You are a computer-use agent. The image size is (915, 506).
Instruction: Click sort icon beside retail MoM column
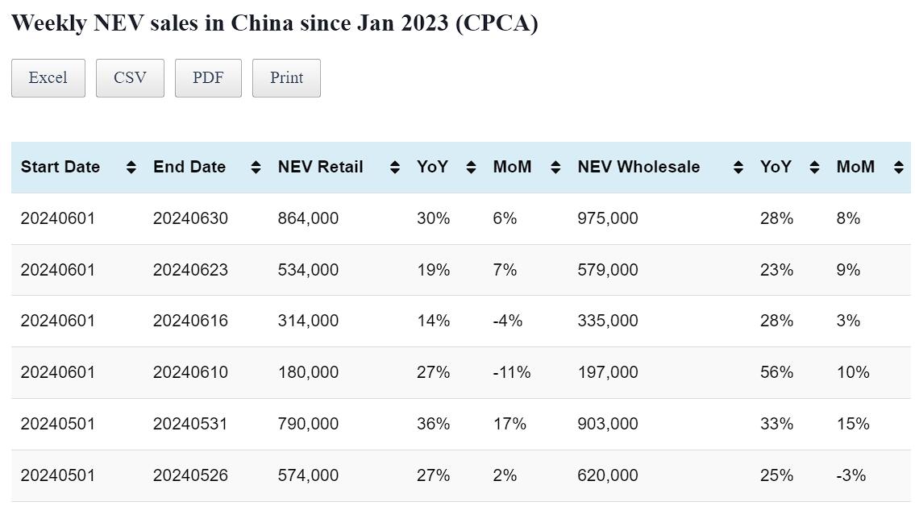click(x=555, y=168)
